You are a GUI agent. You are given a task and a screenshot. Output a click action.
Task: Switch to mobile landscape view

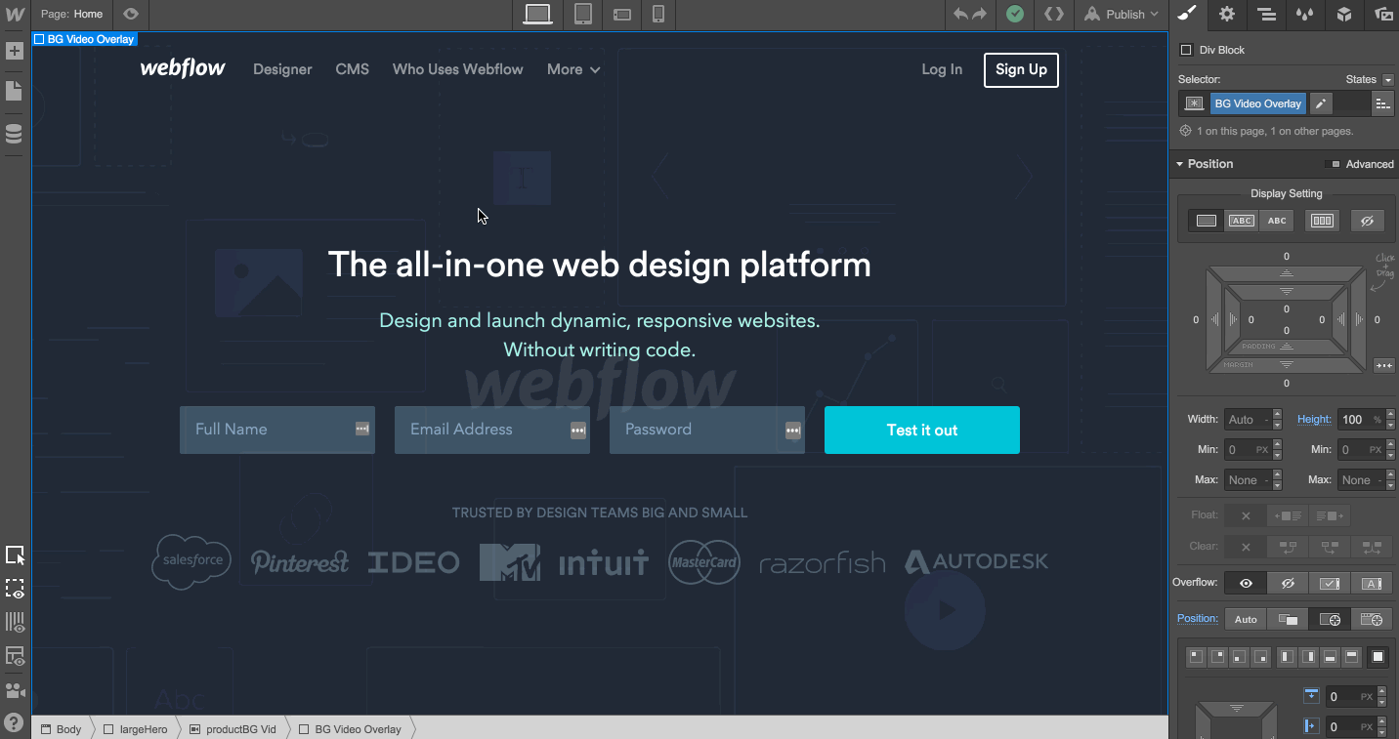[x=621, y=14]
